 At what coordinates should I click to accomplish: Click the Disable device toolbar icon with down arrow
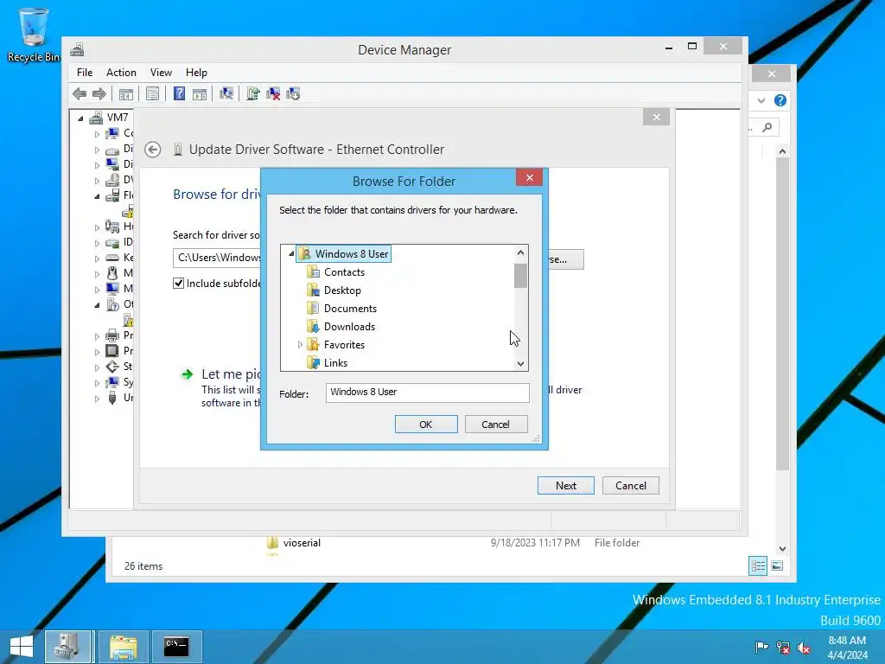point(294,93)
